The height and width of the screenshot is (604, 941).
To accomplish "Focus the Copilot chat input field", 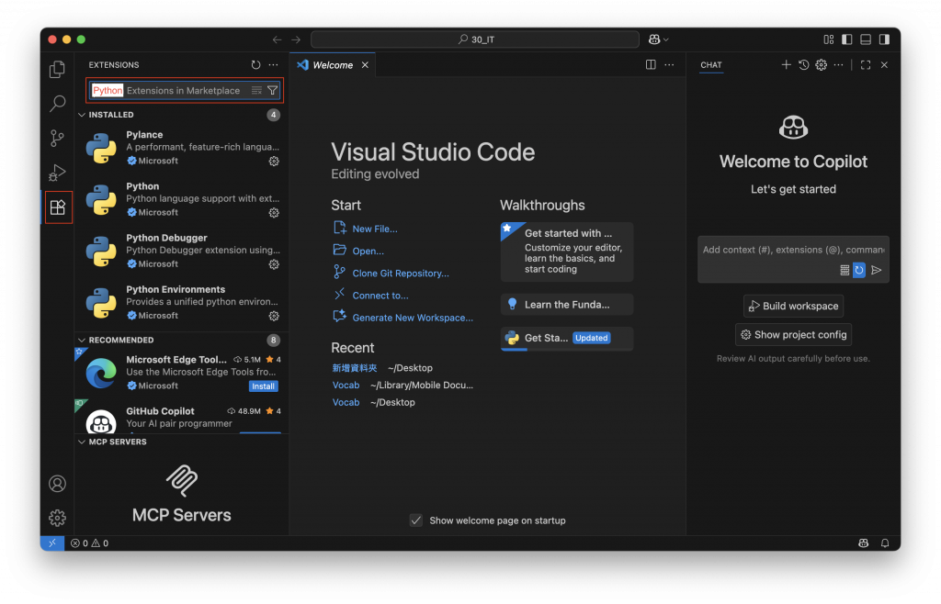I will click(793, 250).
